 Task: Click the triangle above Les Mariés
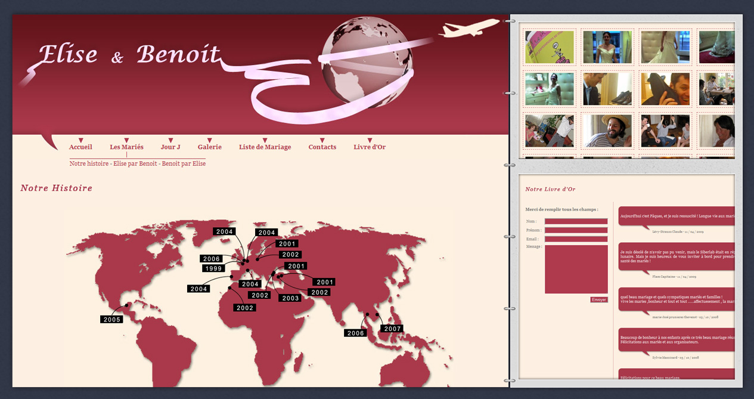126,141
